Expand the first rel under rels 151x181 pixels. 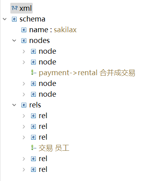pos(24,116)
